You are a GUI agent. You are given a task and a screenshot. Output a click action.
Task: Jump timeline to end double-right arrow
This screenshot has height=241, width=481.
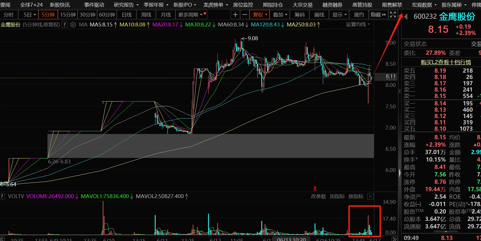395,239
